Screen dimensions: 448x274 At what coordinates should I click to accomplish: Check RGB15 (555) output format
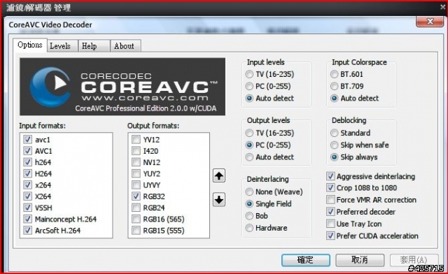tap(136, 231)
